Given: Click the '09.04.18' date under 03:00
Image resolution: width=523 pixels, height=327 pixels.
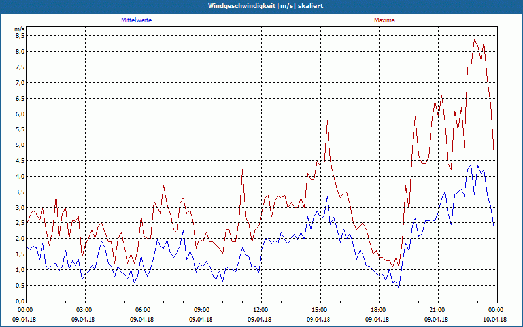Looking at the screenshot, I should click(x=83, y=319).
